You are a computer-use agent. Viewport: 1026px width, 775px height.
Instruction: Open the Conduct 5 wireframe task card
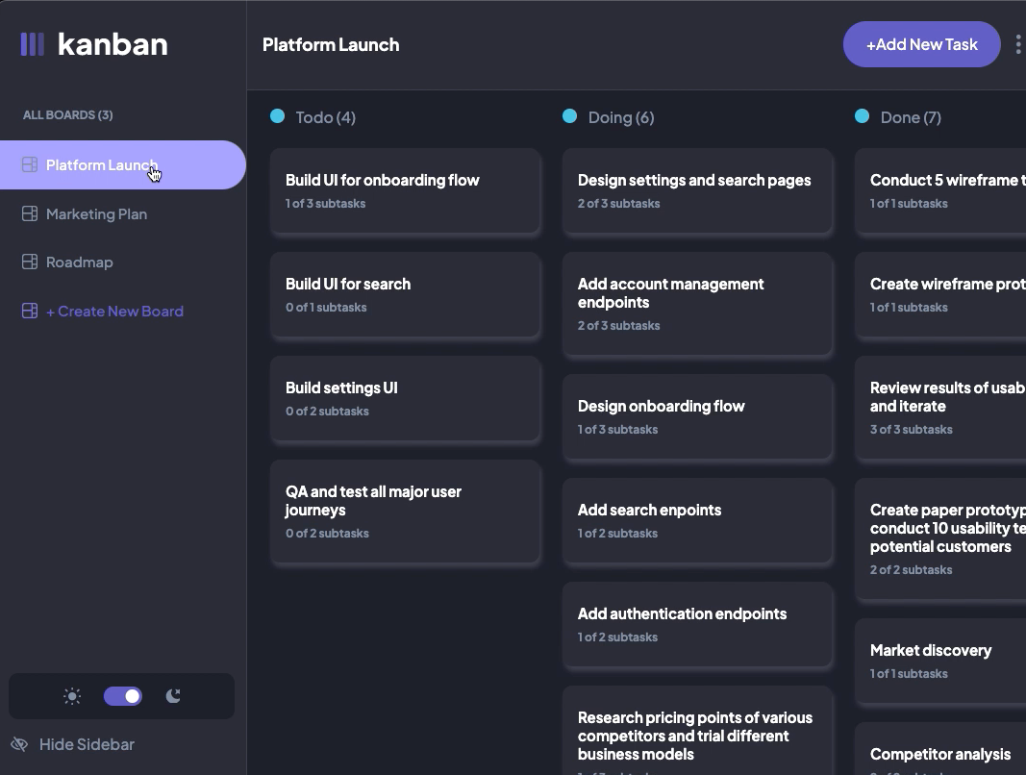940,190
